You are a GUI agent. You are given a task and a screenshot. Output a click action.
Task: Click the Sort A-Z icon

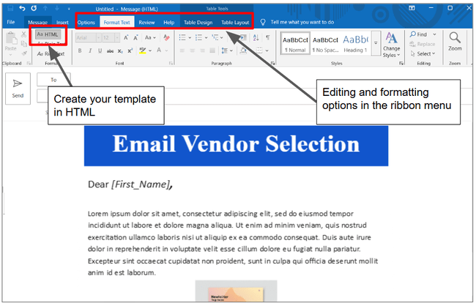[256, 37]
